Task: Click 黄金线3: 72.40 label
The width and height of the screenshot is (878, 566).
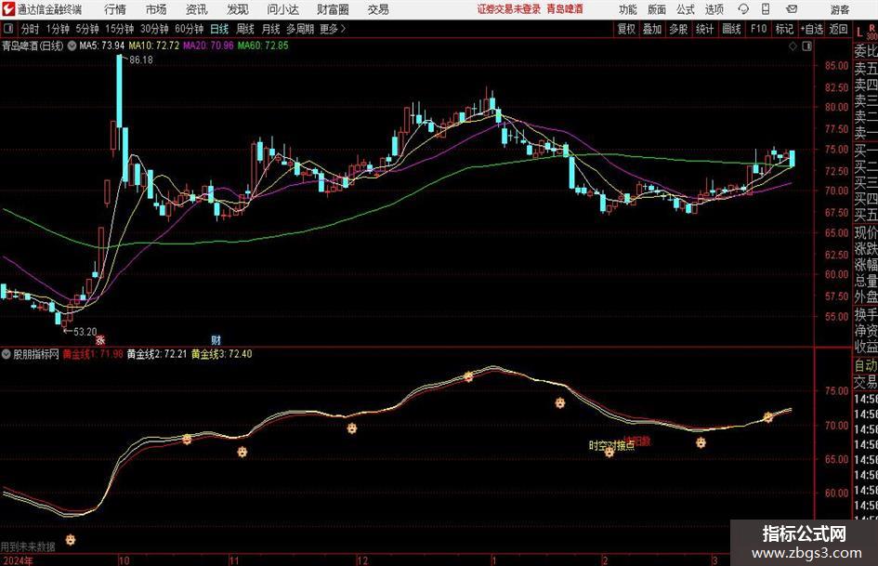Action: (x=222, y=354)
